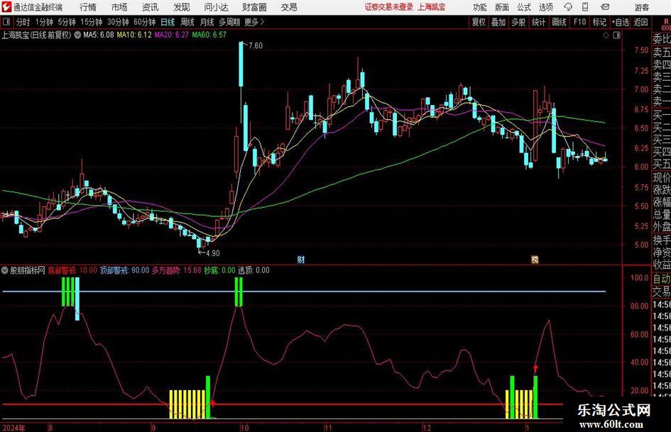
Task: Switch to 5分钟 period tab
Action: click(x=66, y=22)
